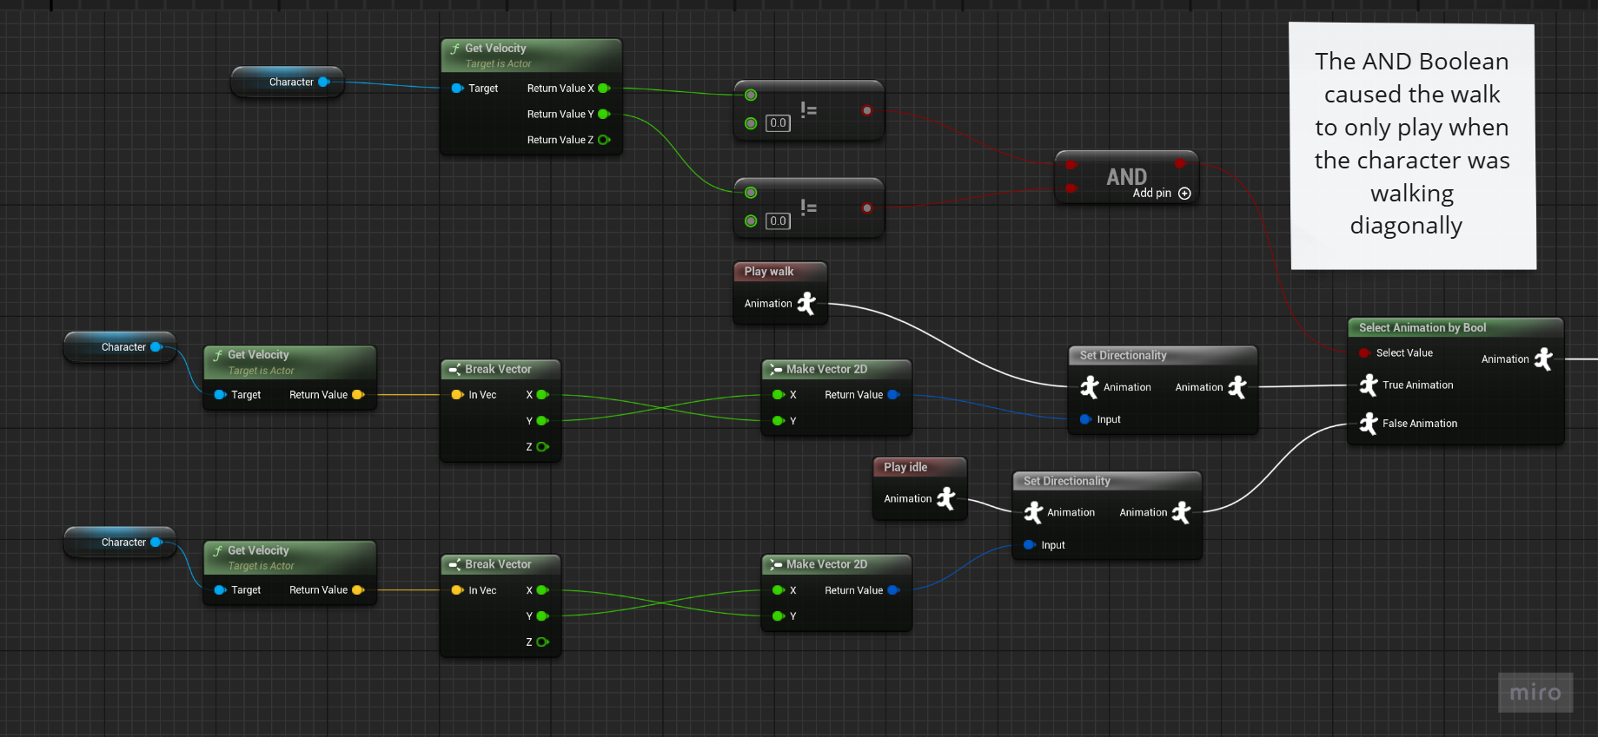The width and height of the screenshot is (1598, 737).
Task: Click the Play idle Animation output pin icon
Action: pyautogui.click(x=946, y=498)
